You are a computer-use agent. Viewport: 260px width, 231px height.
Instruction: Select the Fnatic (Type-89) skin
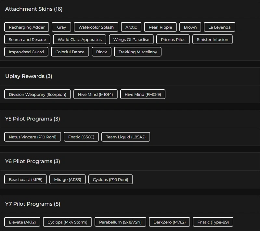coord(213,222)
